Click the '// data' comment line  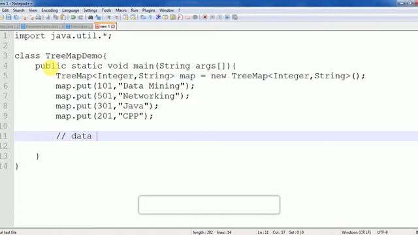pos(74,136)
